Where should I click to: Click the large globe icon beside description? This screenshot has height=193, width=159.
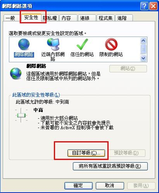16,74
